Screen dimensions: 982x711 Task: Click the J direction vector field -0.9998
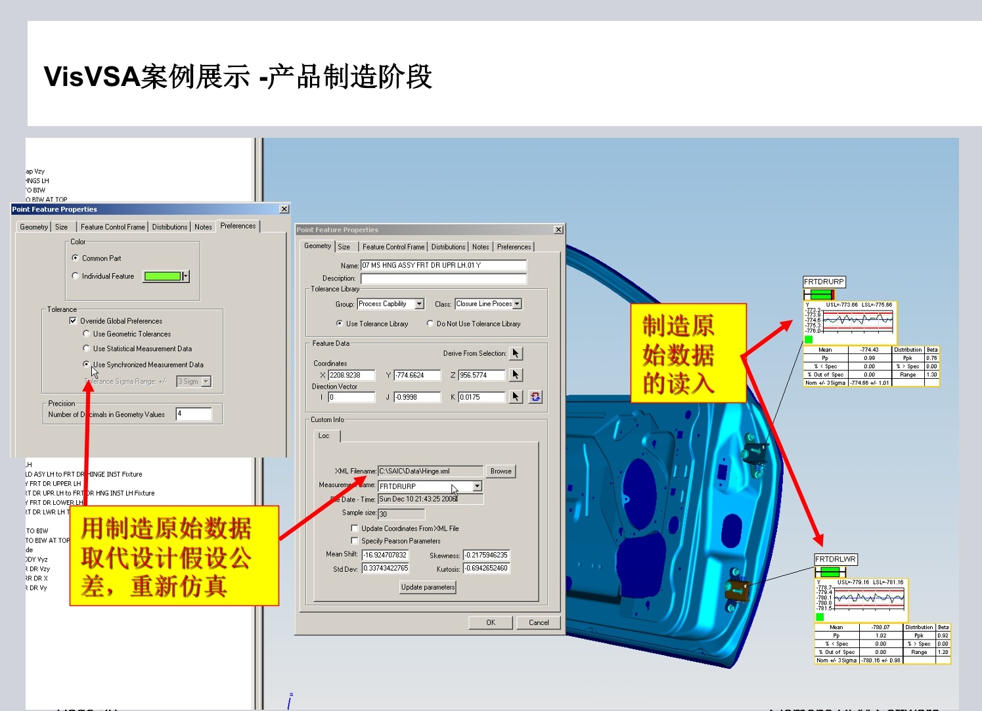coord(417,397)
